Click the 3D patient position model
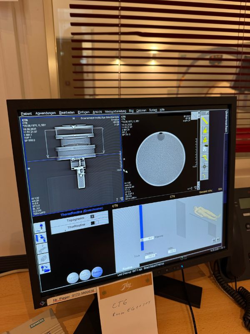This screenshot has height=334, width=250. 207,213
